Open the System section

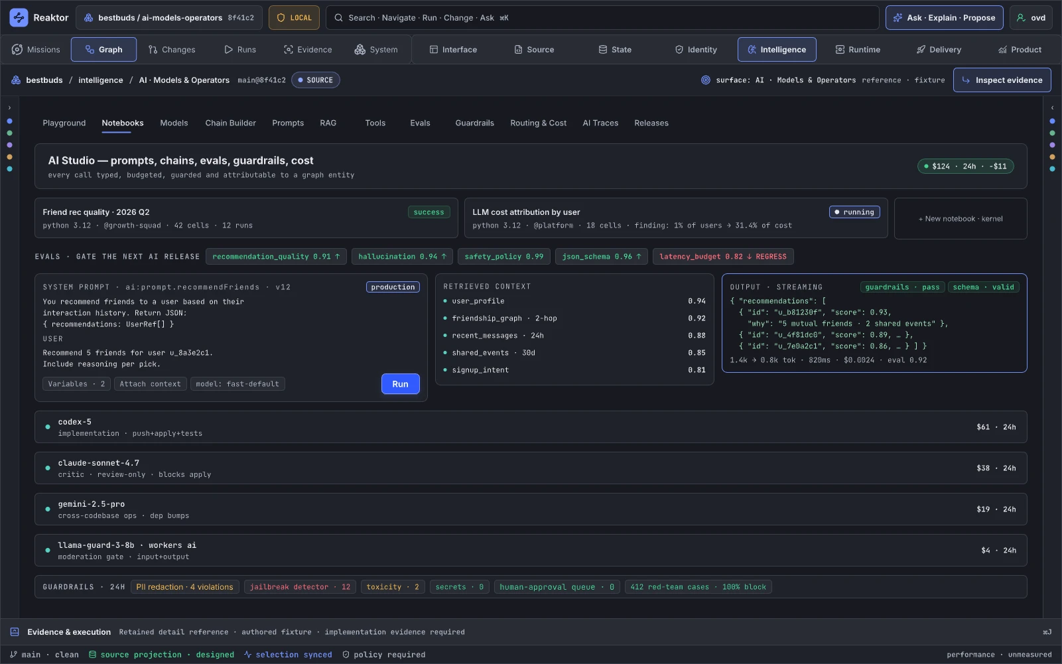click(376, 50)
